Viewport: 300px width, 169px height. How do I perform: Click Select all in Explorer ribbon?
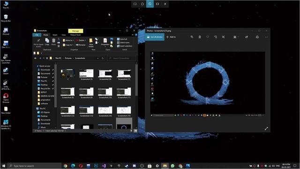tap(122, 39)
